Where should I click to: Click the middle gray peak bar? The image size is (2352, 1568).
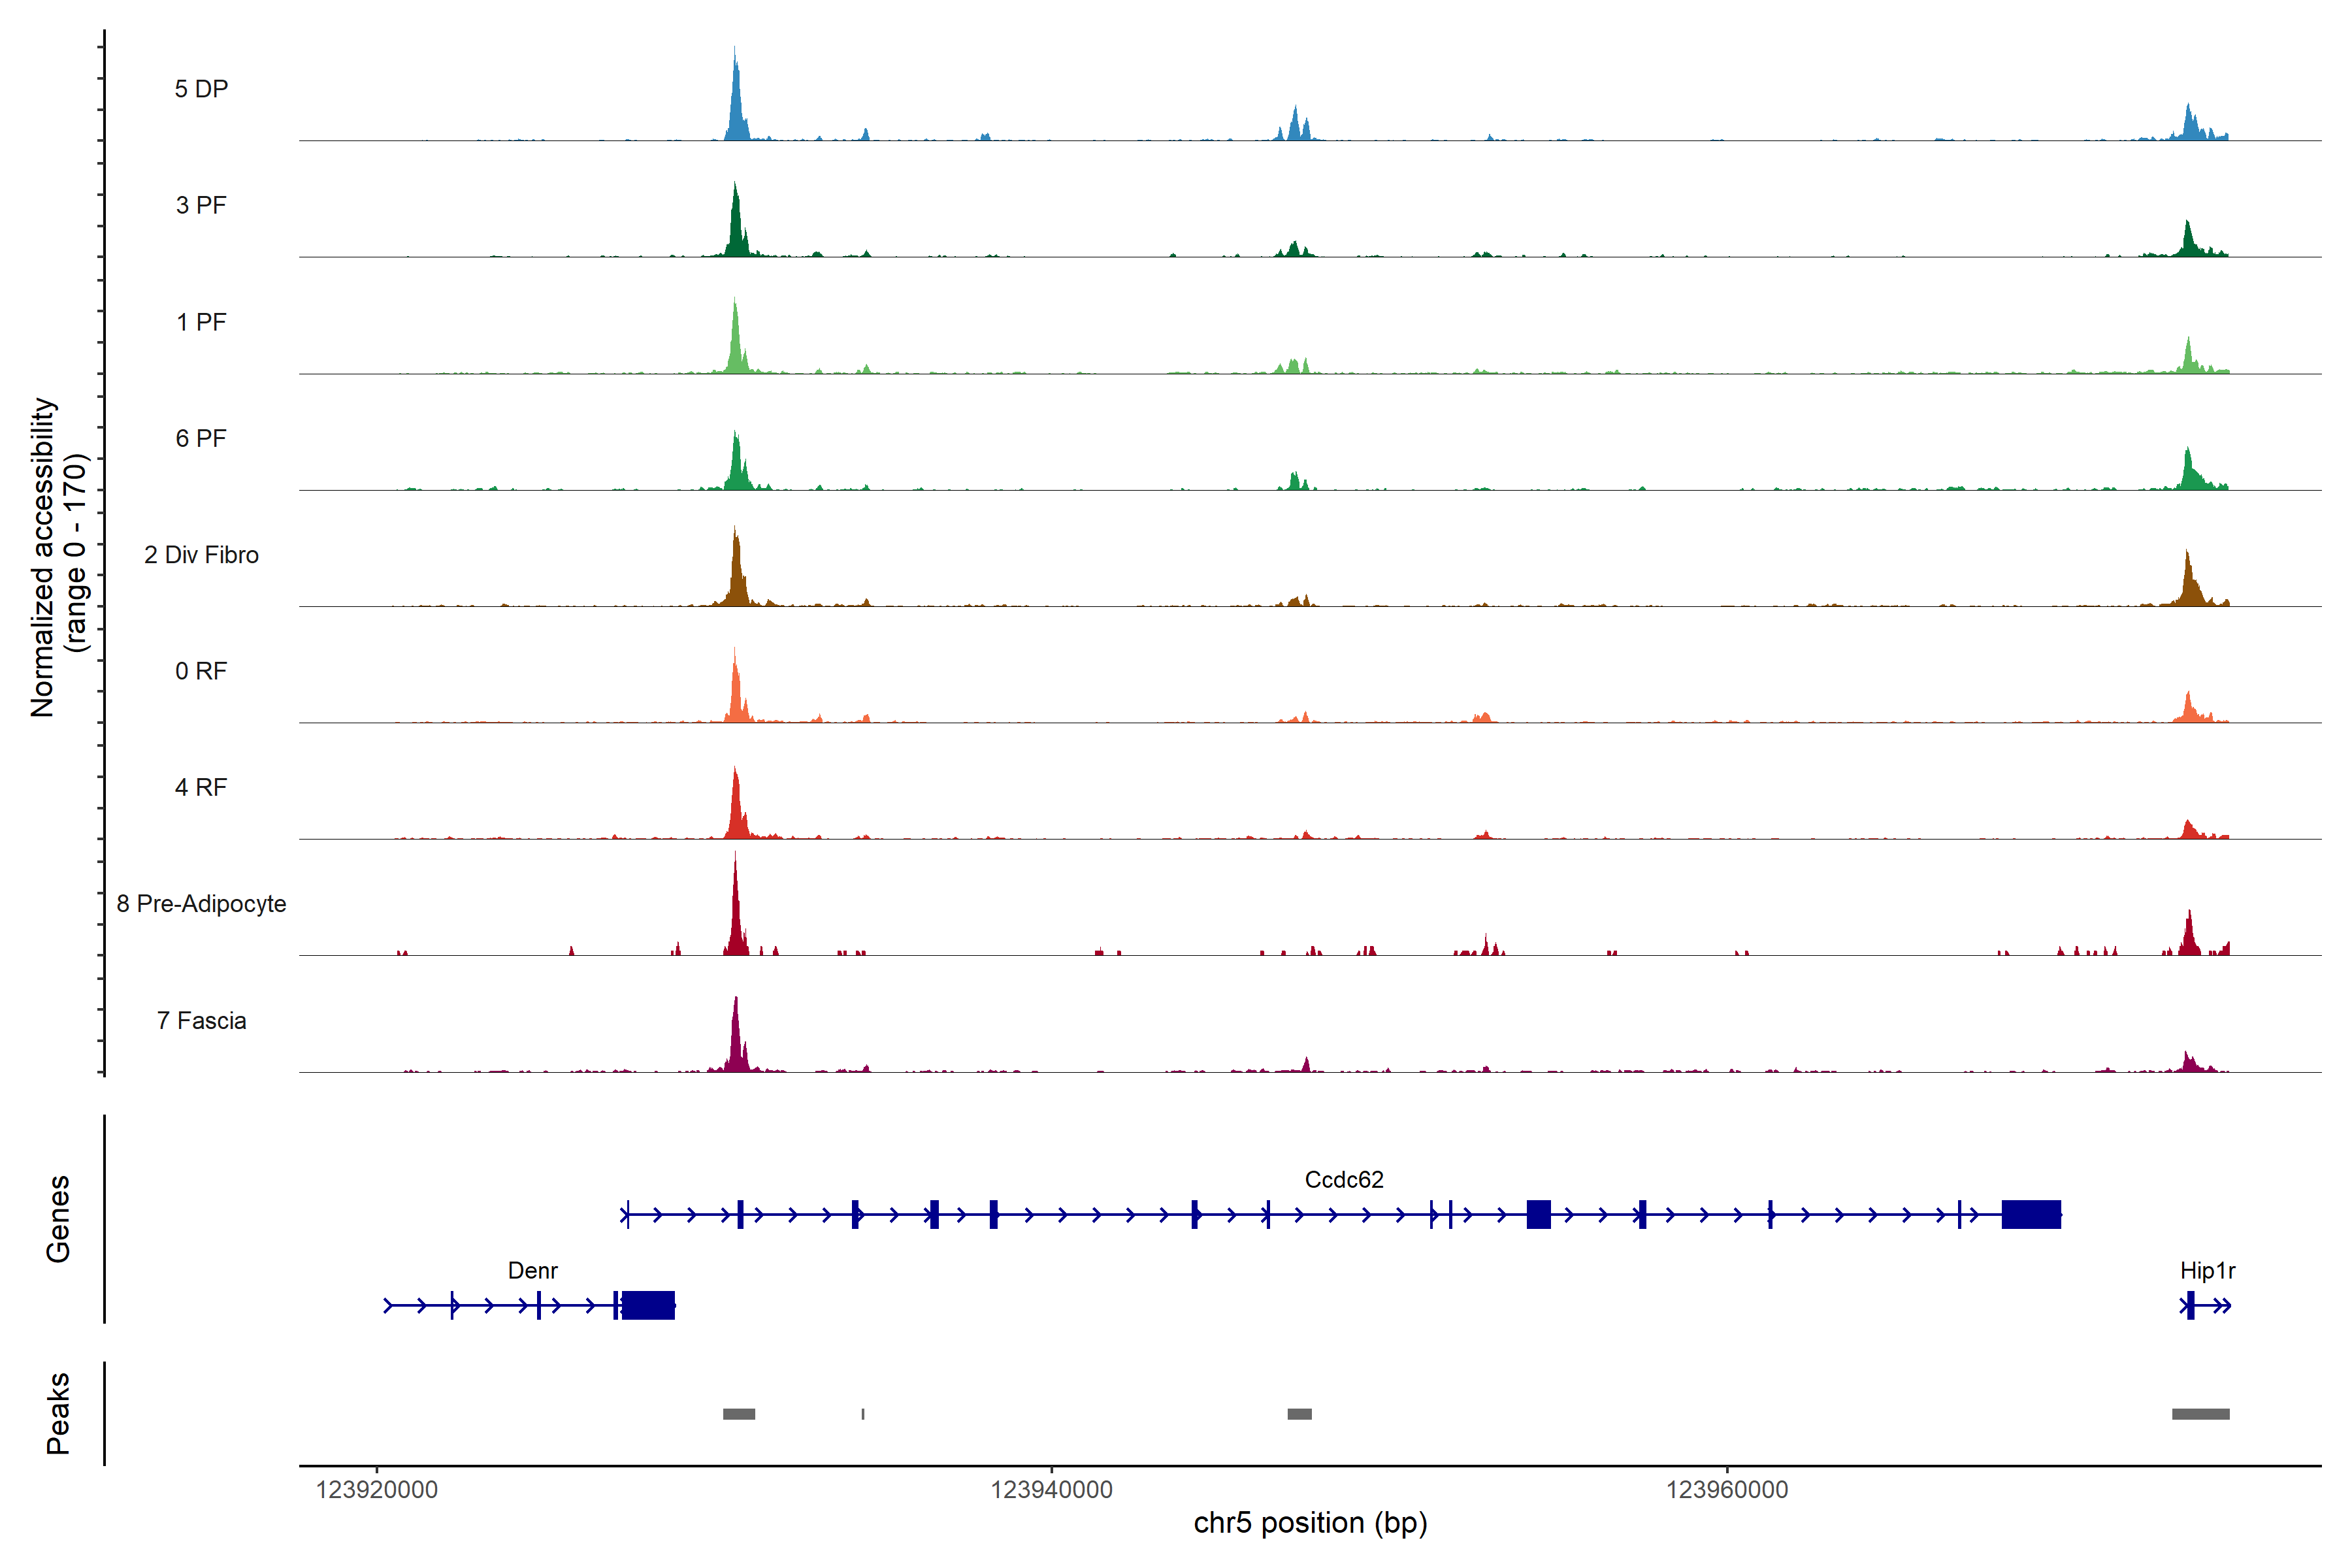coord(1299,1414)
